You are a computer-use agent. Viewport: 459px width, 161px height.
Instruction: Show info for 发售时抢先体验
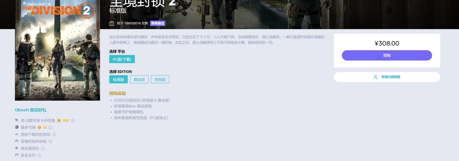pyautogui.click(x=50, y=142)
